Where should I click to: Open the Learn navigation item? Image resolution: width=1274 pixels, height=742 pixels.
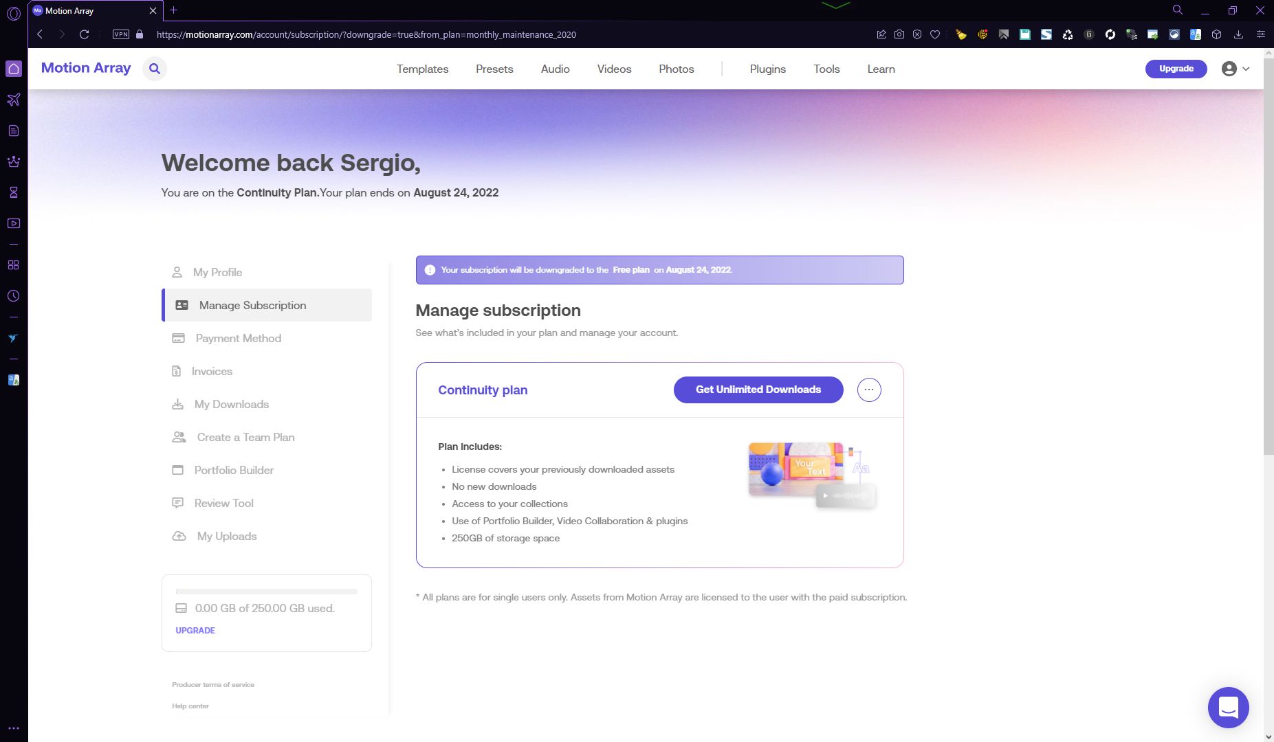coord(881,69)
